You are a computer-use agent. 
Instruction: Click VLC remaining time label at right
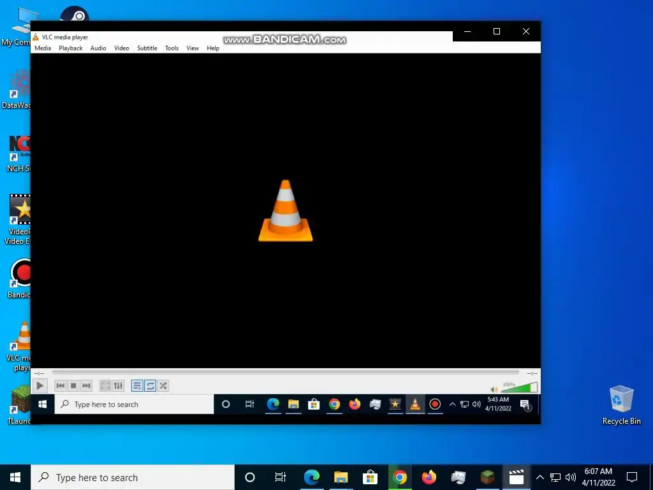pyautogui.click(x=532, y=373)
